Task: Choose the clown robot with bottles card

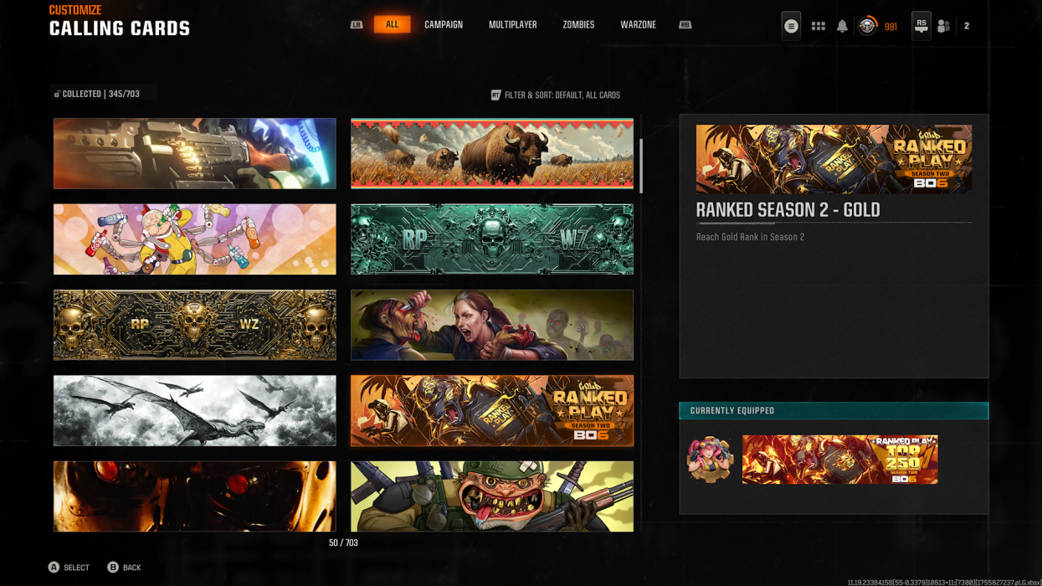Action: (195, 239)
